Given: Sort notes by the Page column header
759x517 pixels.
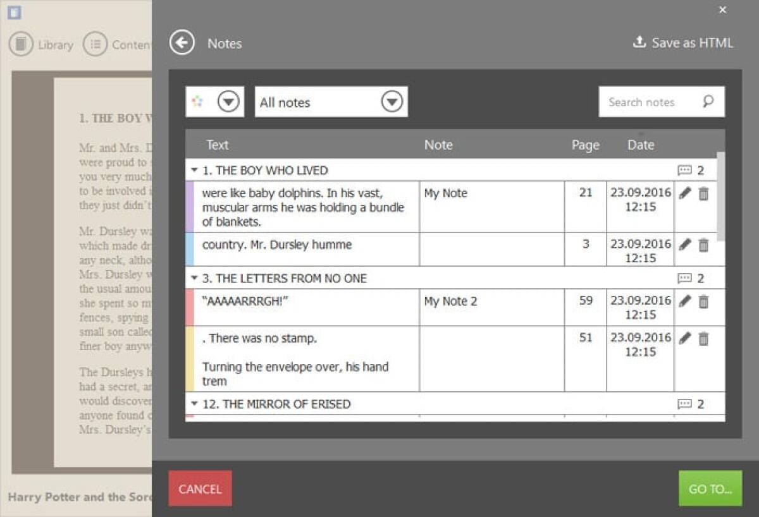Looking at the screenshot, I should (x=585, y=145).
